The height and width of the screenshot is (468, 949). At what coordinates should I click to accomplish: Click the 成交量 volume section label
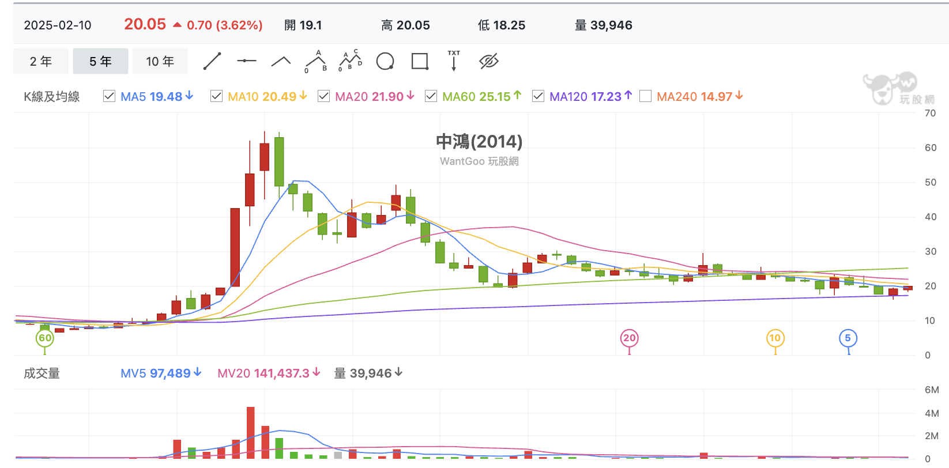coord(42,373)
